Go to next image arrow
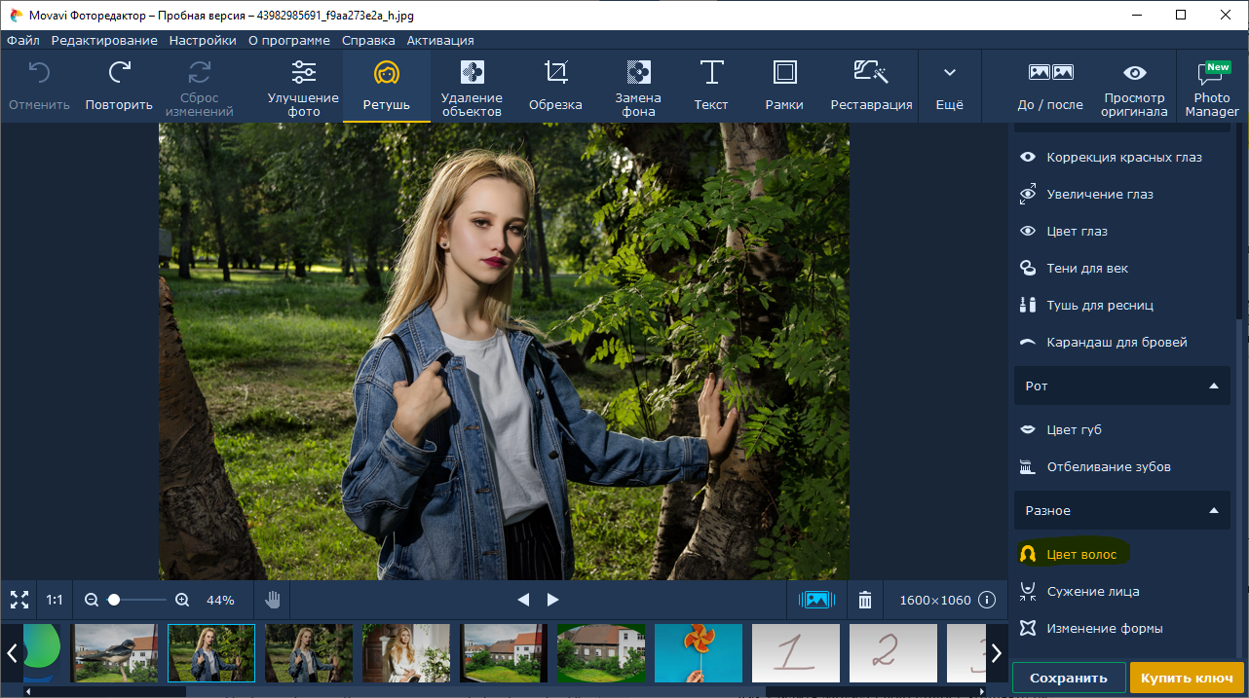 click(x=553, y=600)
